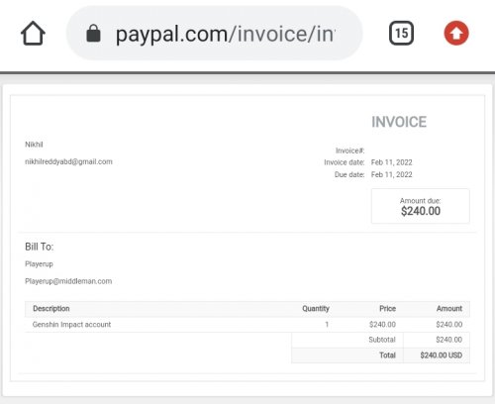Image resolution: width=495 pixels, height=404 pixels.
Task: Click the nikhilreddyabd@gmail.com email address
Action: pos(68,161)
